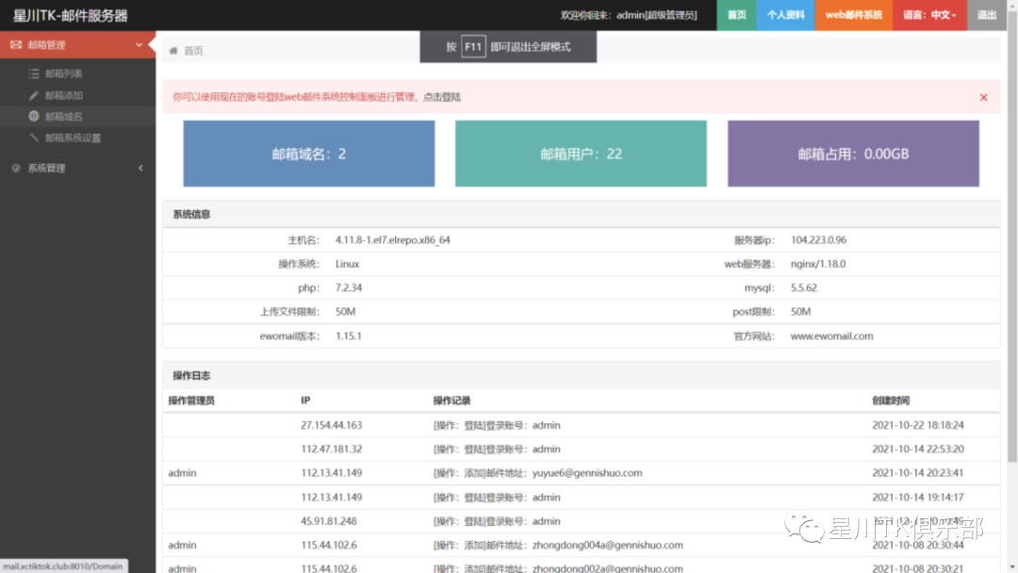
Task: Click the gear icon beside 系统管理
Action: coord(16,168)
